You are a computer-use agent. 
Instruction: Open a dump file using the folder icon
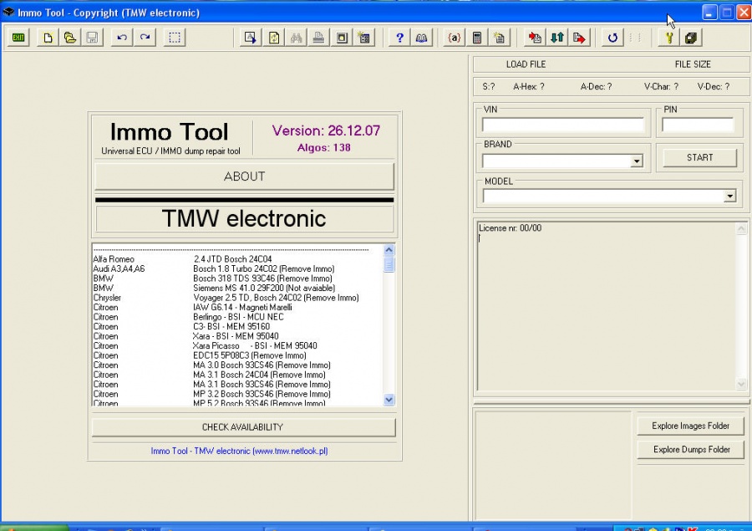point(70,38)
